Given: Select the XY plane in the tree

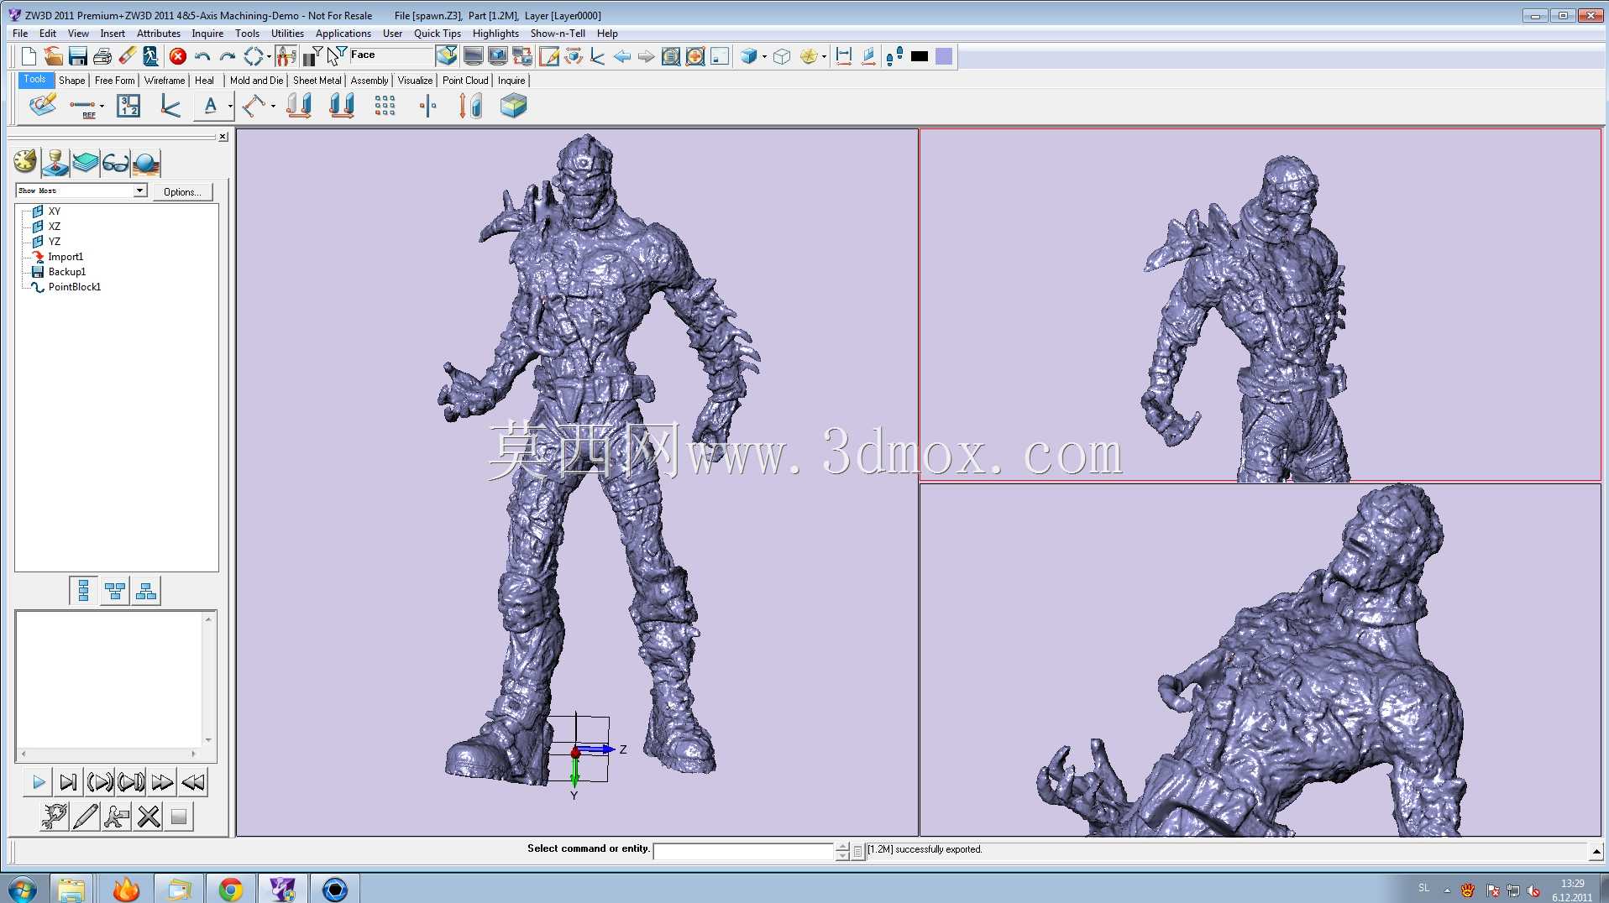Looking at the screenshot, I should (55, 211).
